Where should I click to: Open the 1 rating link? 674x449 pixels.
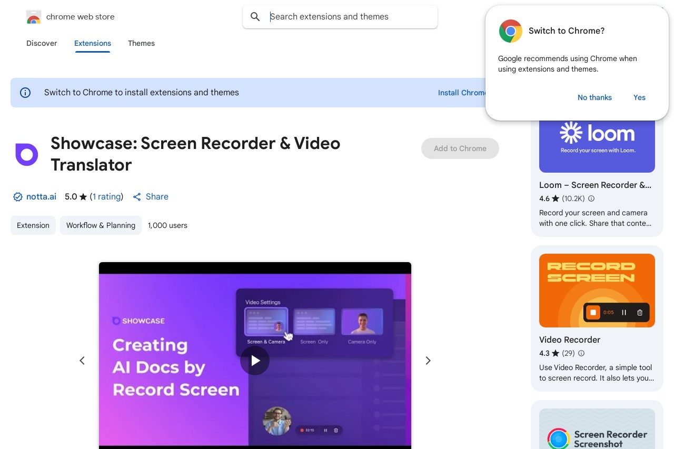point(107,197)
